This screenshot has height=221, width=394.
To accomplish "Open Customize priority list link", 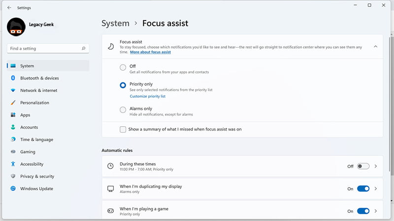I will 147,96.
